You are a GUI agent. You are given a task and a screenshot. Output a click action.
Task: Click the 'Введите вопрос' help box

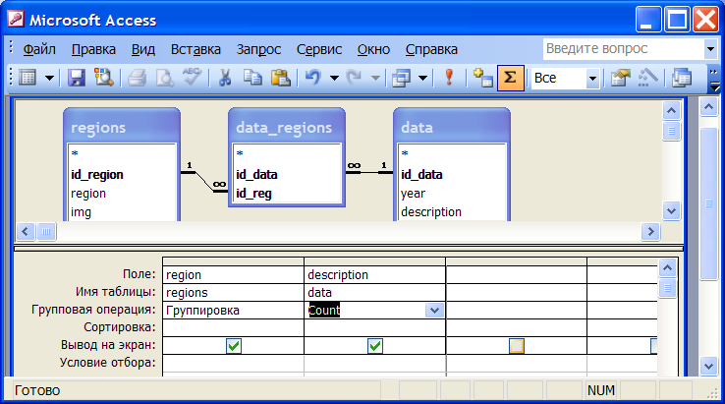pos(623,48)
